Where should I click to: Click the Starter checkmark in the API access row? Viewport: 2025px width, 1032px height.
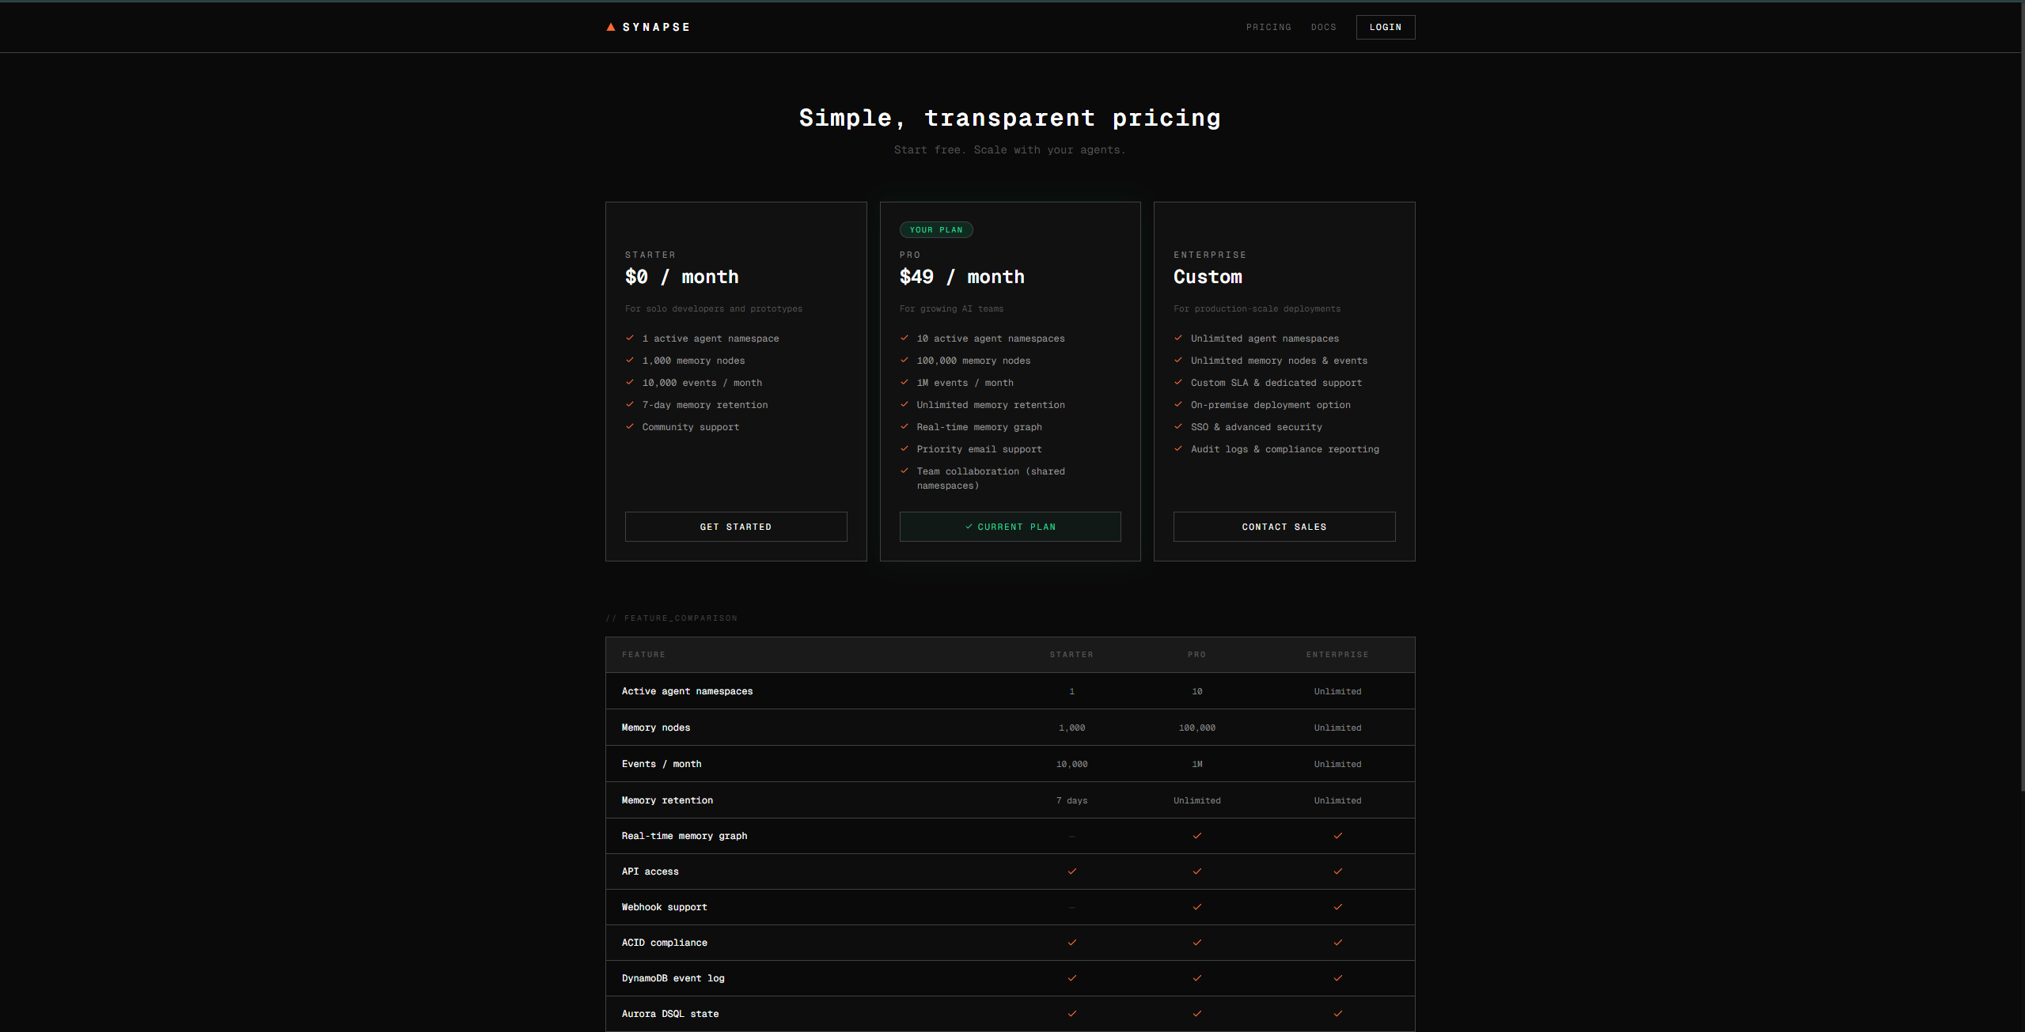(1072, 871)
